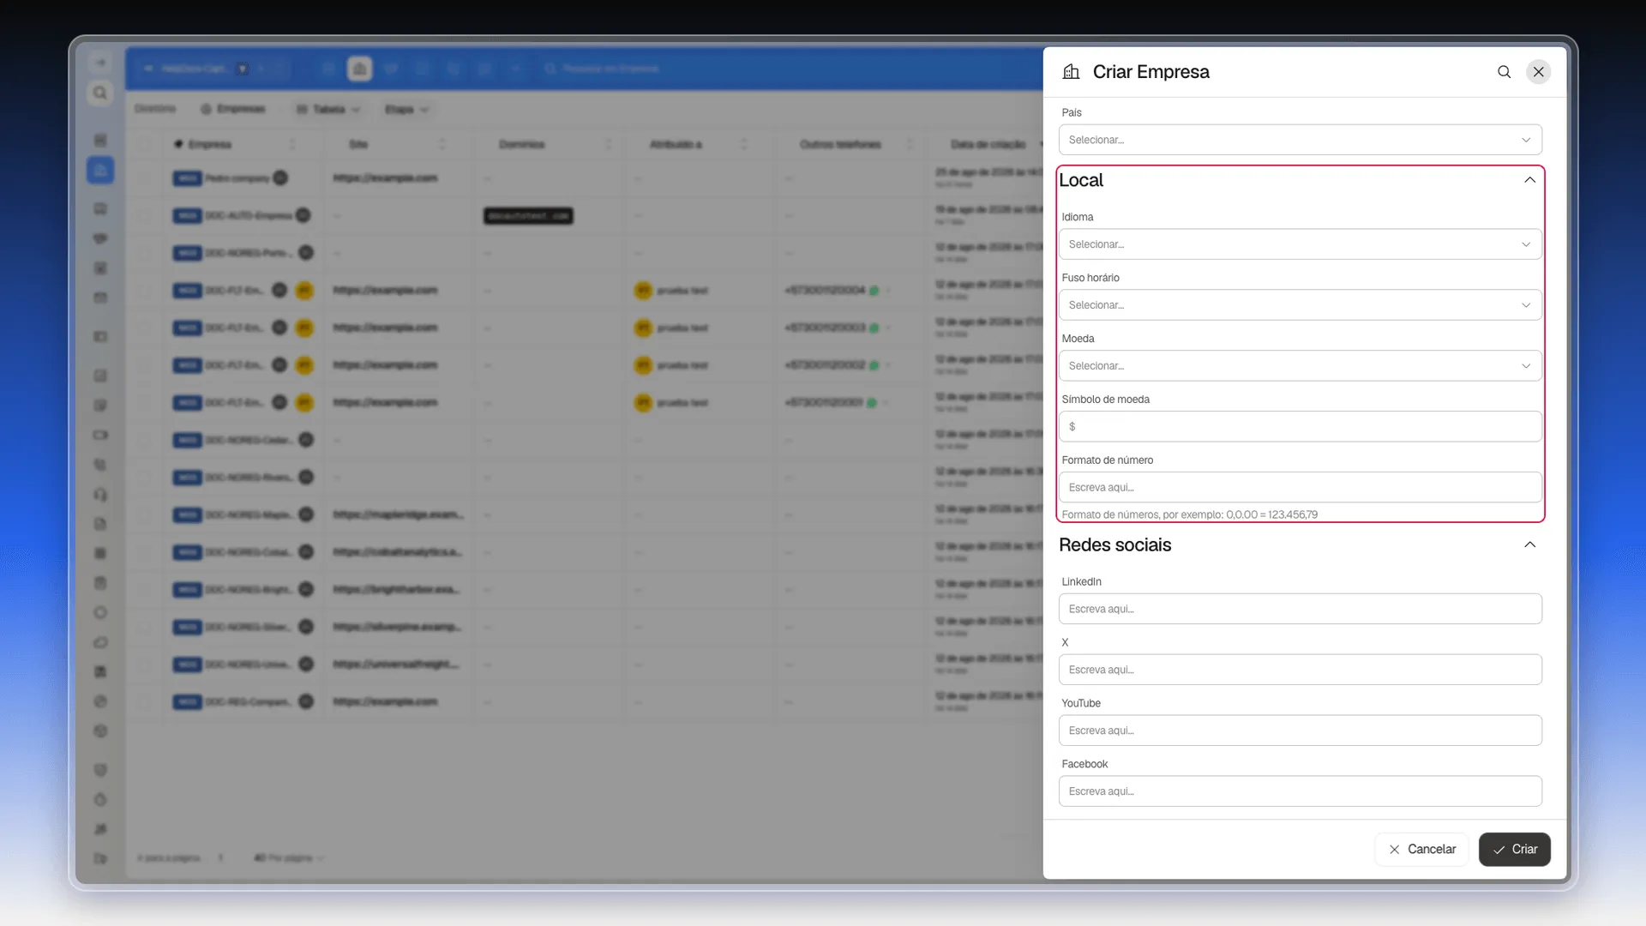
Task: Open the País dropdown
Action: click(x=1300, y=140)
